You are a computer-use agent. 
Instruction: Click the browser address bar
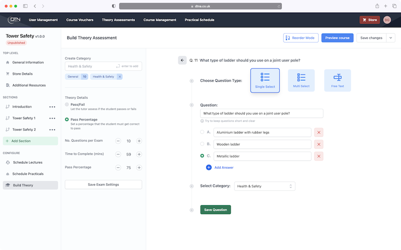(201, 6)
